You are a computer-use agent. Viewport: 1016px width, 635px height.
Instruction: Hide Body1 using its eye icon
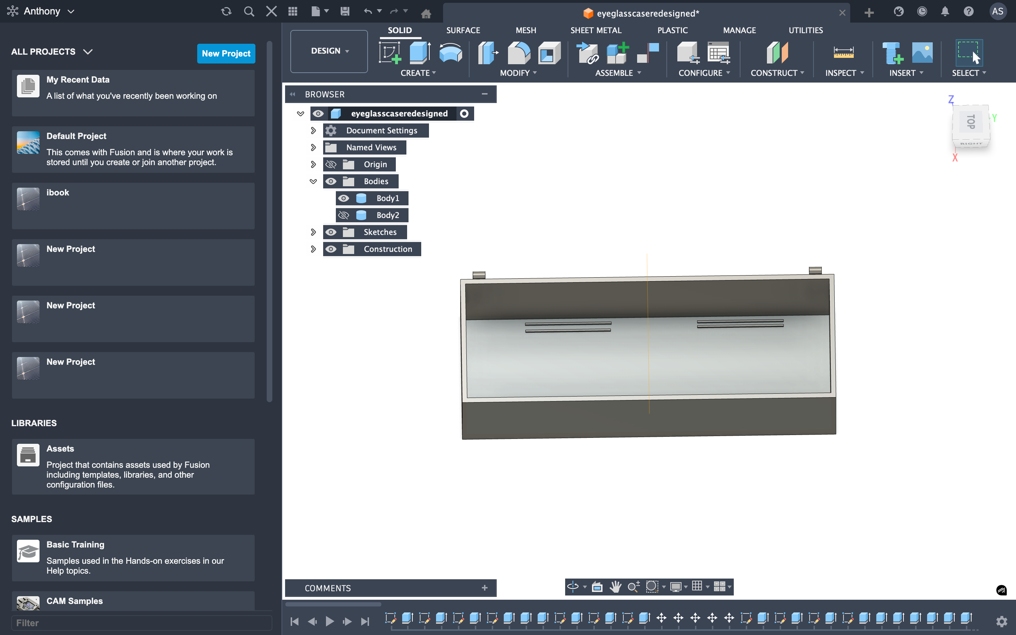click(343, 198)
